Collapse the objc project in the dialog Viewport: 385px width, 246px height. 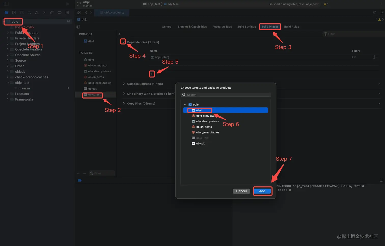(x=185, y=105)
